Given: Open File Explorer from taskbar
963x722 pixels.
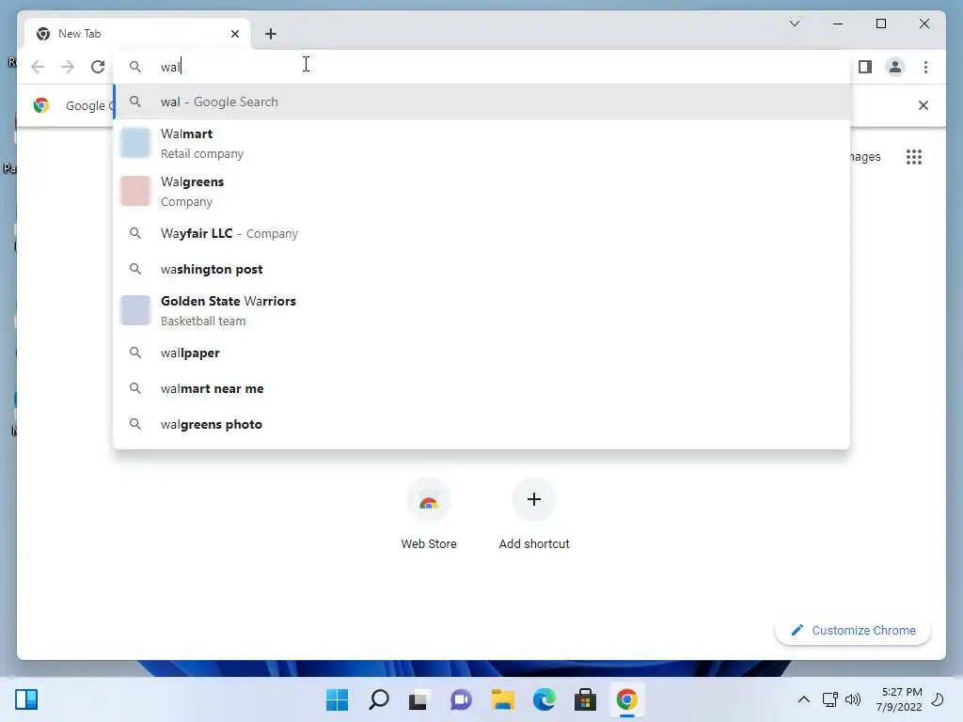Looking at the screenshot, I should (x=502, y=699).
